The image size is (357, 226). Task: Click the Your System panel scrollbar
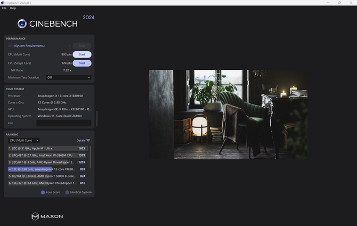pyautogui.click(x=97, y=119)
